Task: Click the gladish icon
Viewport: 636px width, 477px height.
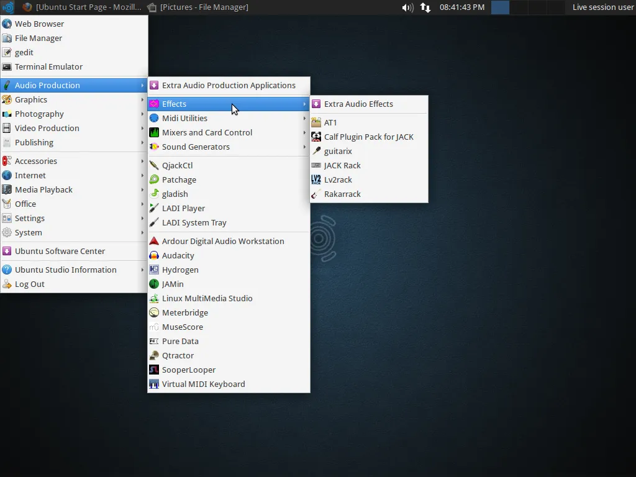Action: coord(154,194)
